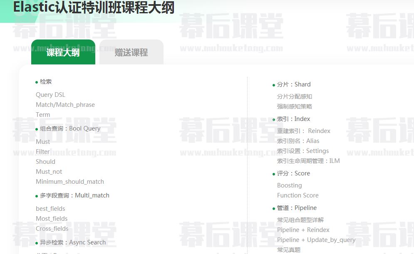Screen dimensions: 414x254
Task: Click the Query DSL item
Action: (x=50, y=95)
